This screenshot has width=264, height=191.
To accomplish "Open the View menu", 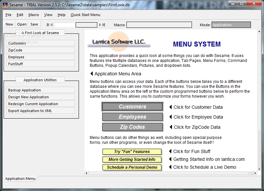I will tap(48, 15).
